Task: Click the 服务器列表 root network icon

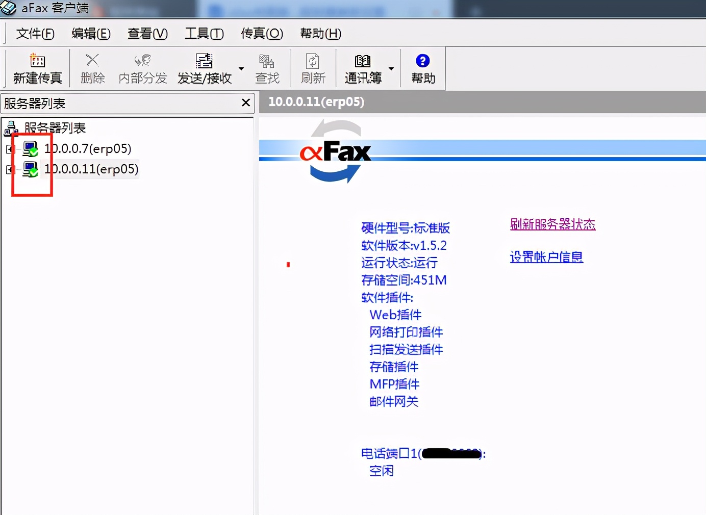Action: (x=11, y=127)
